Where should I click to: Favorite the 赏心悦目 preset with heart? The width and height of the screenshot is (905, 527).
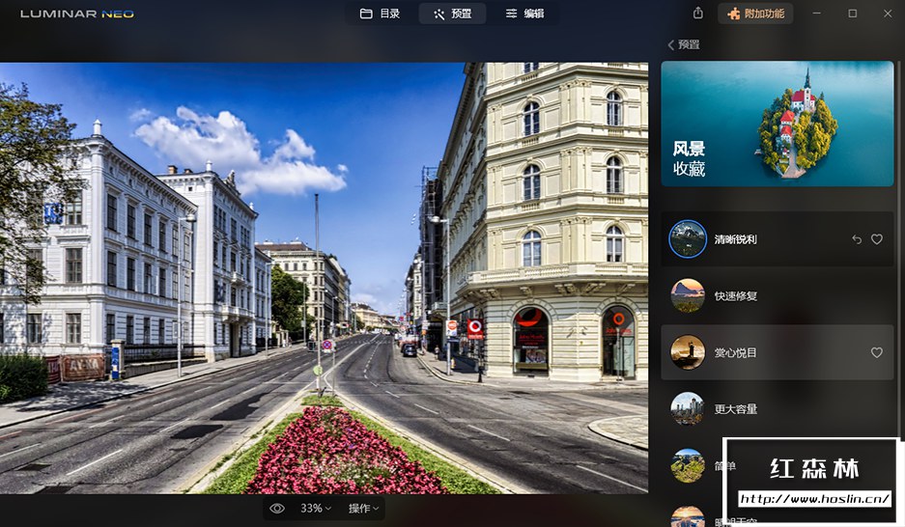(877, 352)
